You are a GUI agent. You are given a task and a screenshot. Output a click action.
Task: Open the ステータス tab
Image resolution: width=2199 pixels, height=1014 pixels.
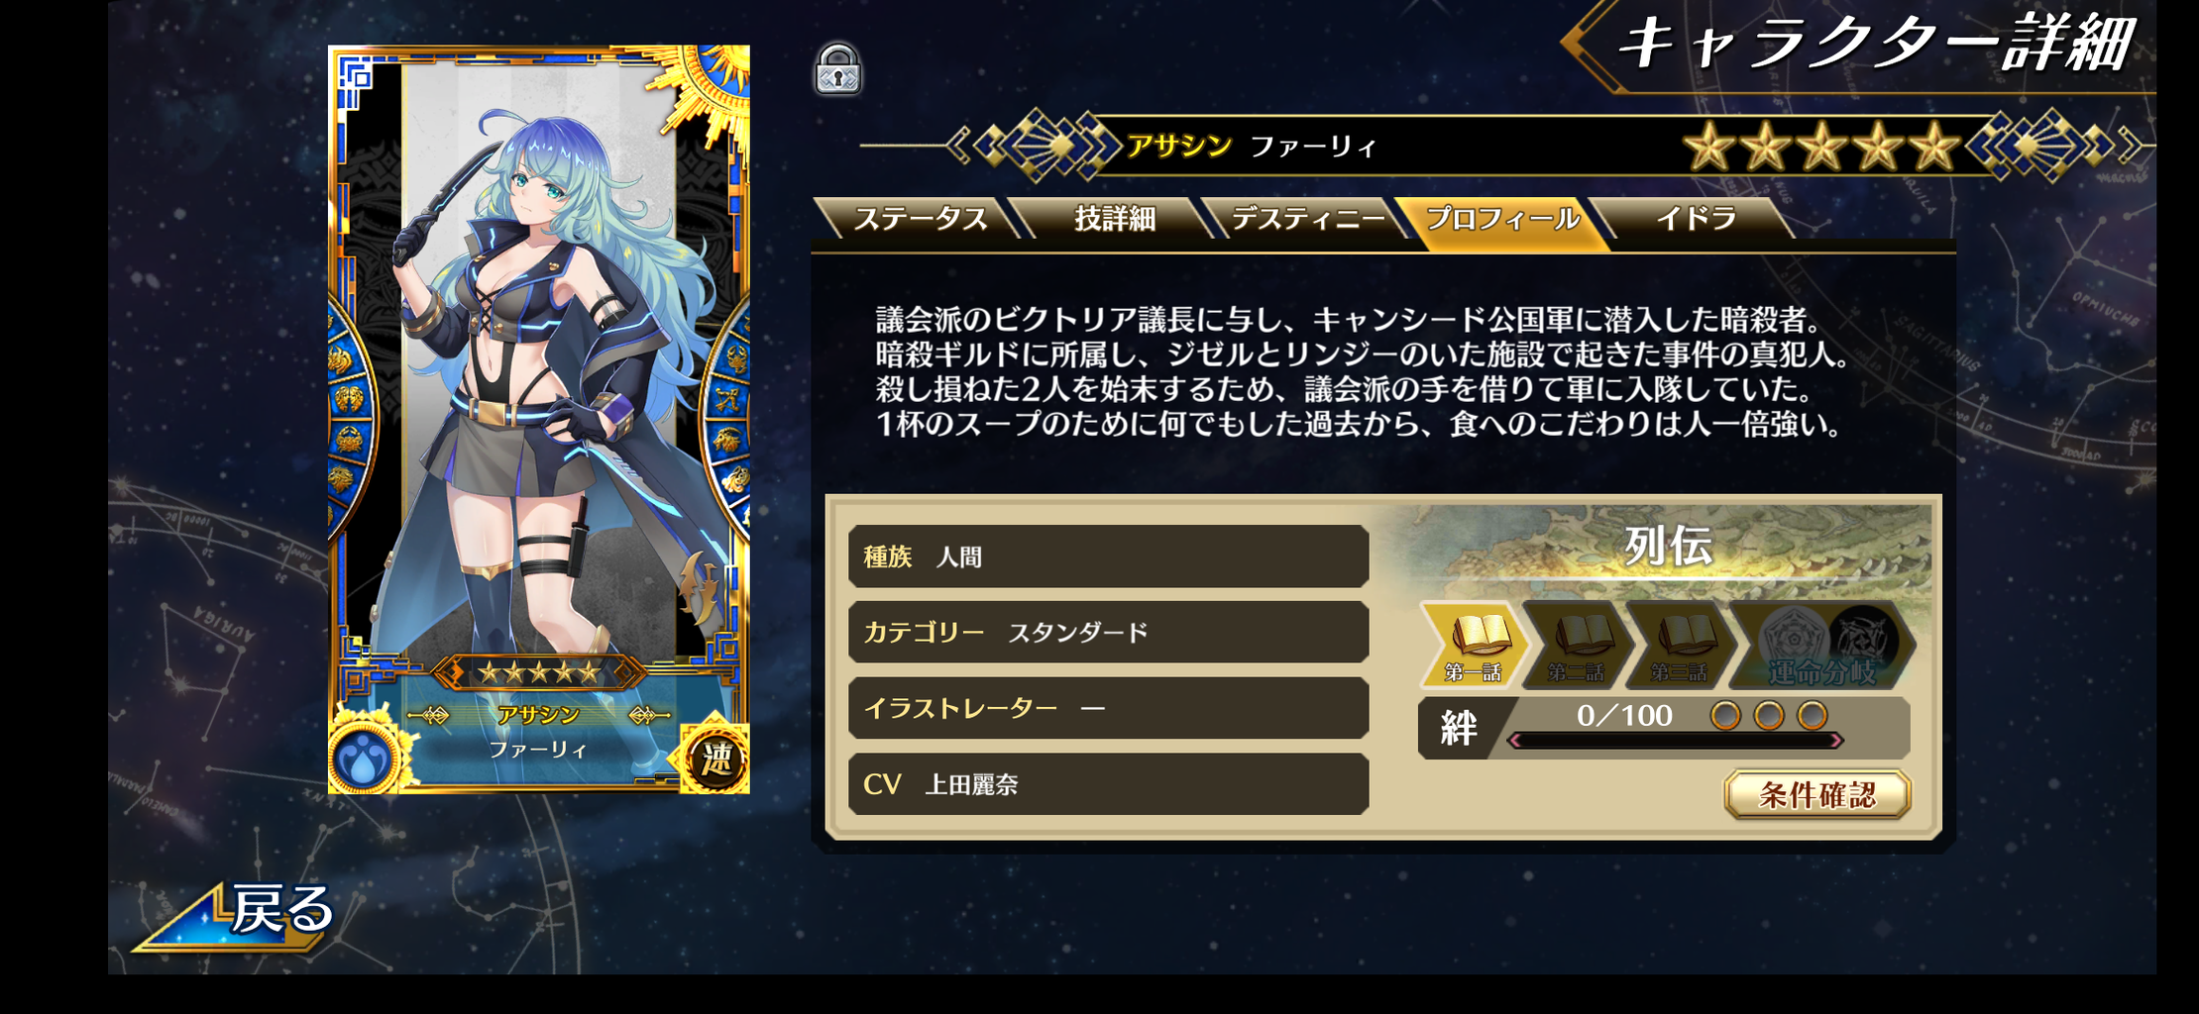pos(920,218)
